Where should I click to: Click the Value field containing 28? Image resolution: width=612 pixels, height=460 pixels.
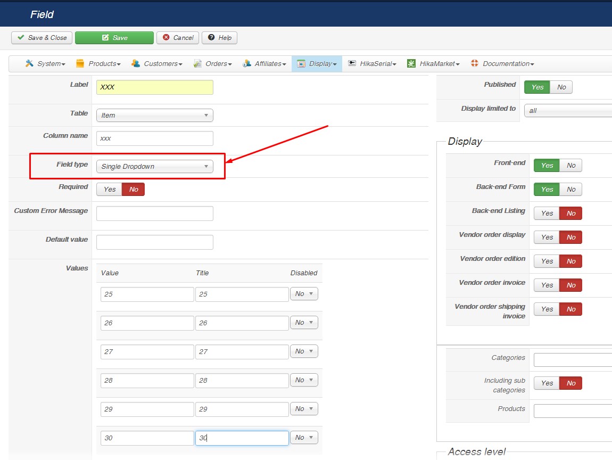[x=147, y=380]
